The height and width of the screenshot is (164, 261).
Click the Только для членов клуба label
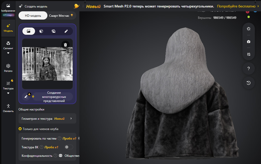pos(40,129)
